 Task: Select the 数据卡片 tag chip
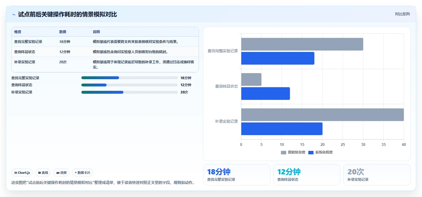coord(82,173)
